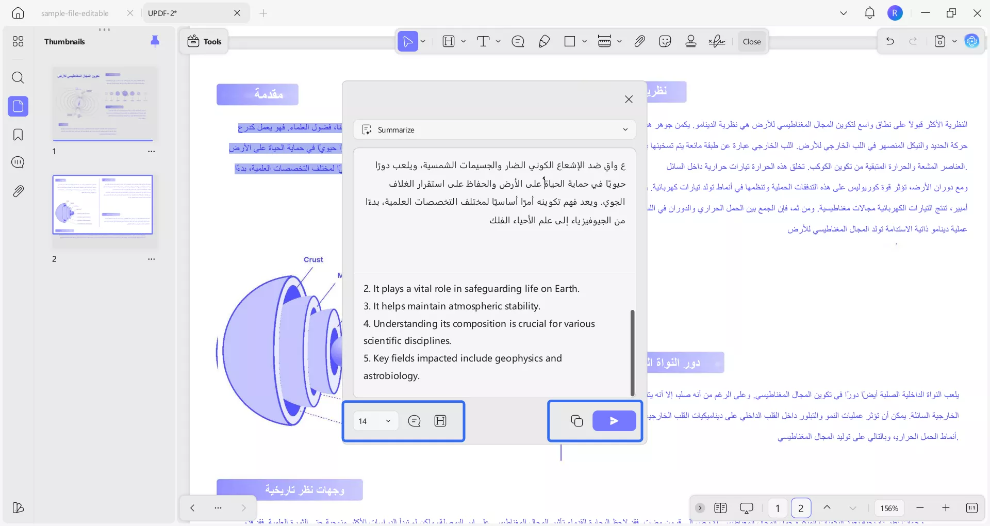This screenshot has height=526, width=990.
Task: Open the Search panel in the sidebar
Action: click(x=18, y=78)
